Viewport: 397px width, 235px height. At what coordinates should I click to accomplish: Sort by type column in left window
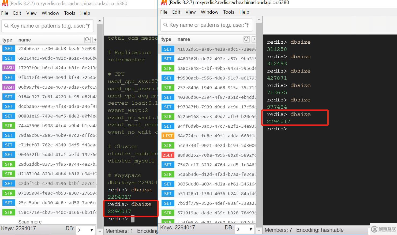7,40
